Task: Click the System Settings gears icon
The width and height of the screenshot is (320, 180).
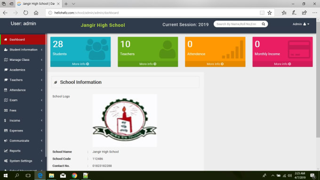Action: point(6,161)
